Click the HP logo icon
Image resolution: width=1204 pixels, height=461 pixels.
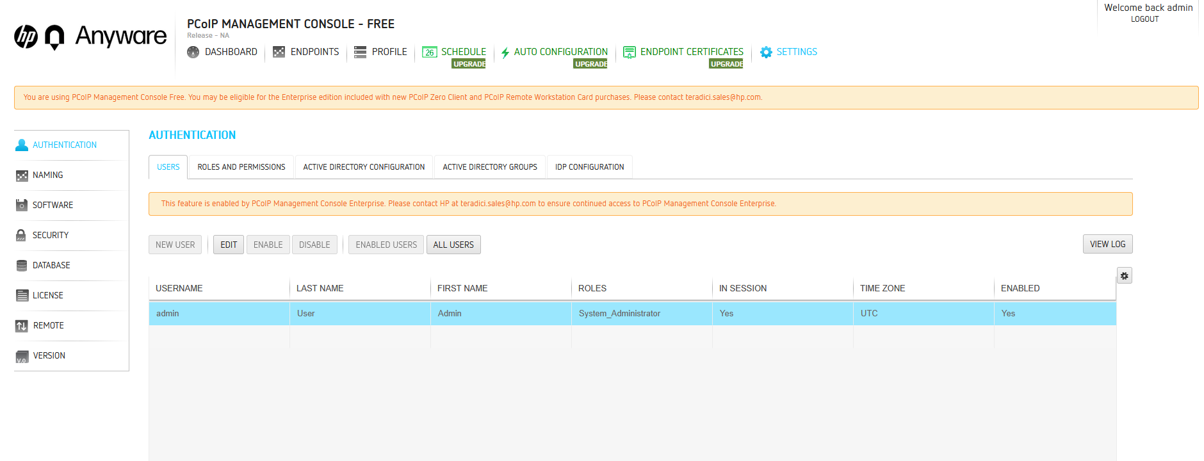(x=26, y=36)
